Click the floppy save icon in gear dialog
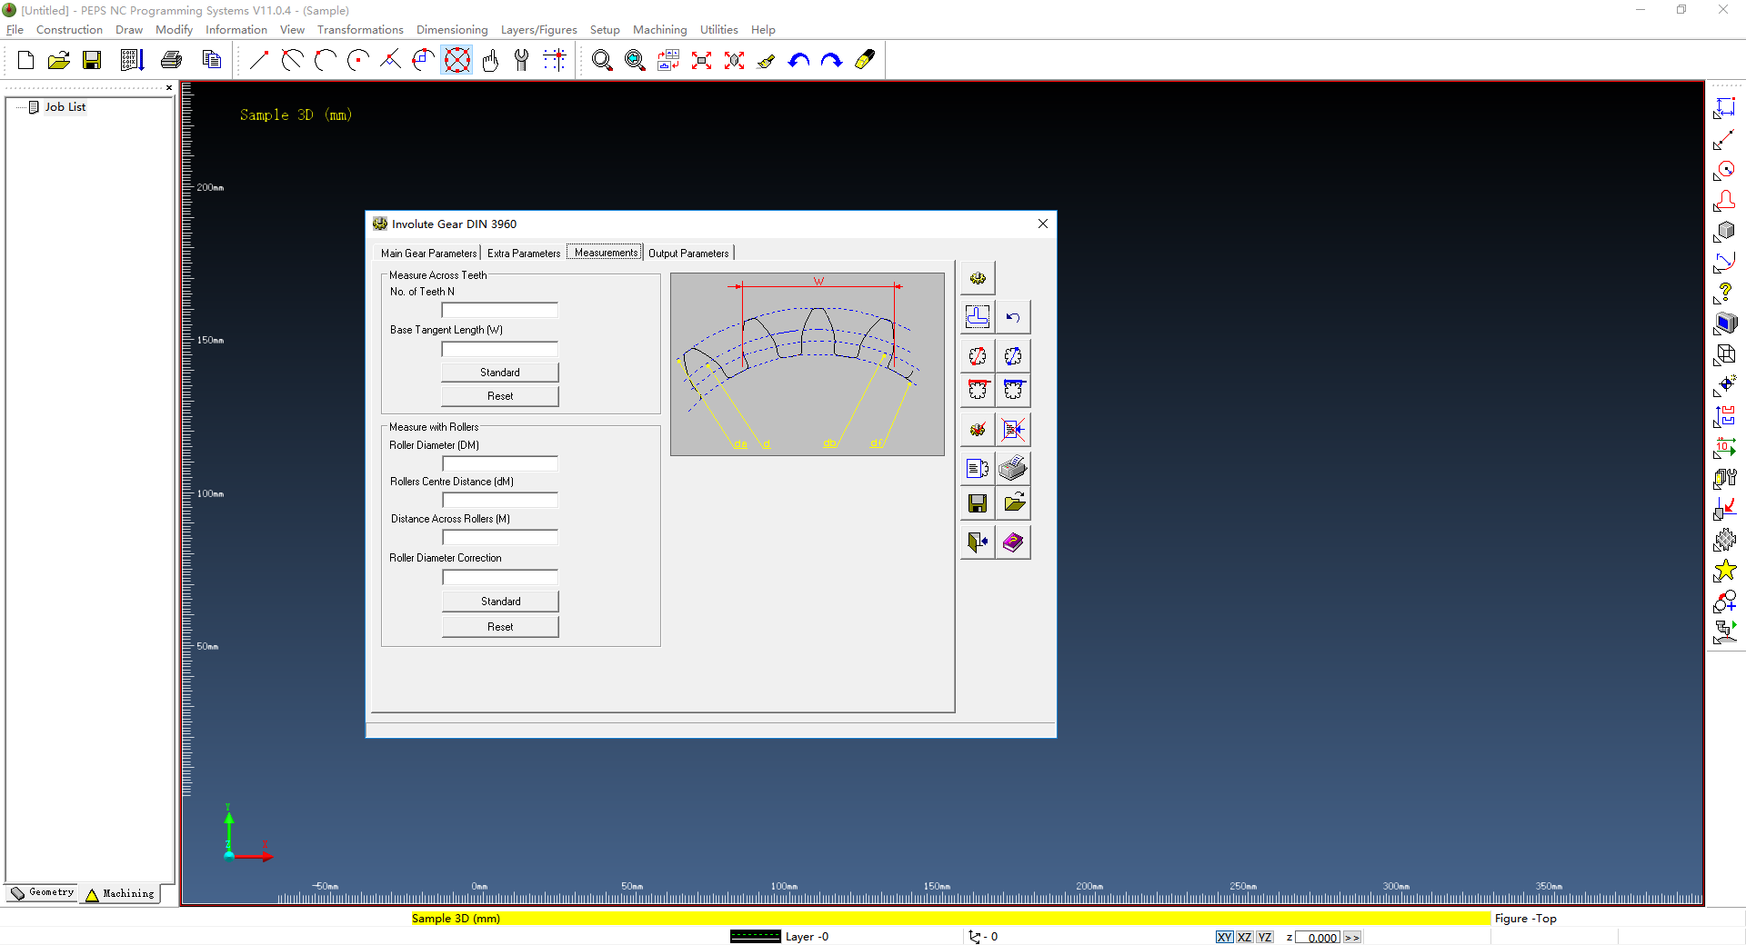Viewport: 1746px width, 945px height. point(978,502)
